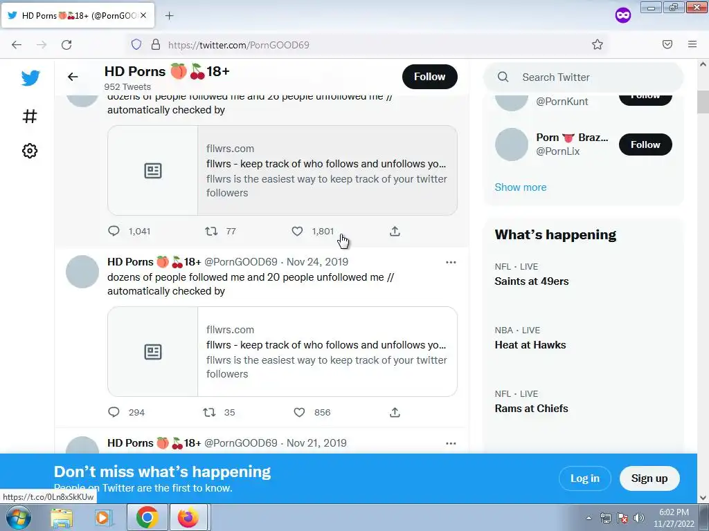Viewport: 709px width, 531px height.
Task: Open a new browser tab with plus
Action: point(169,16)
